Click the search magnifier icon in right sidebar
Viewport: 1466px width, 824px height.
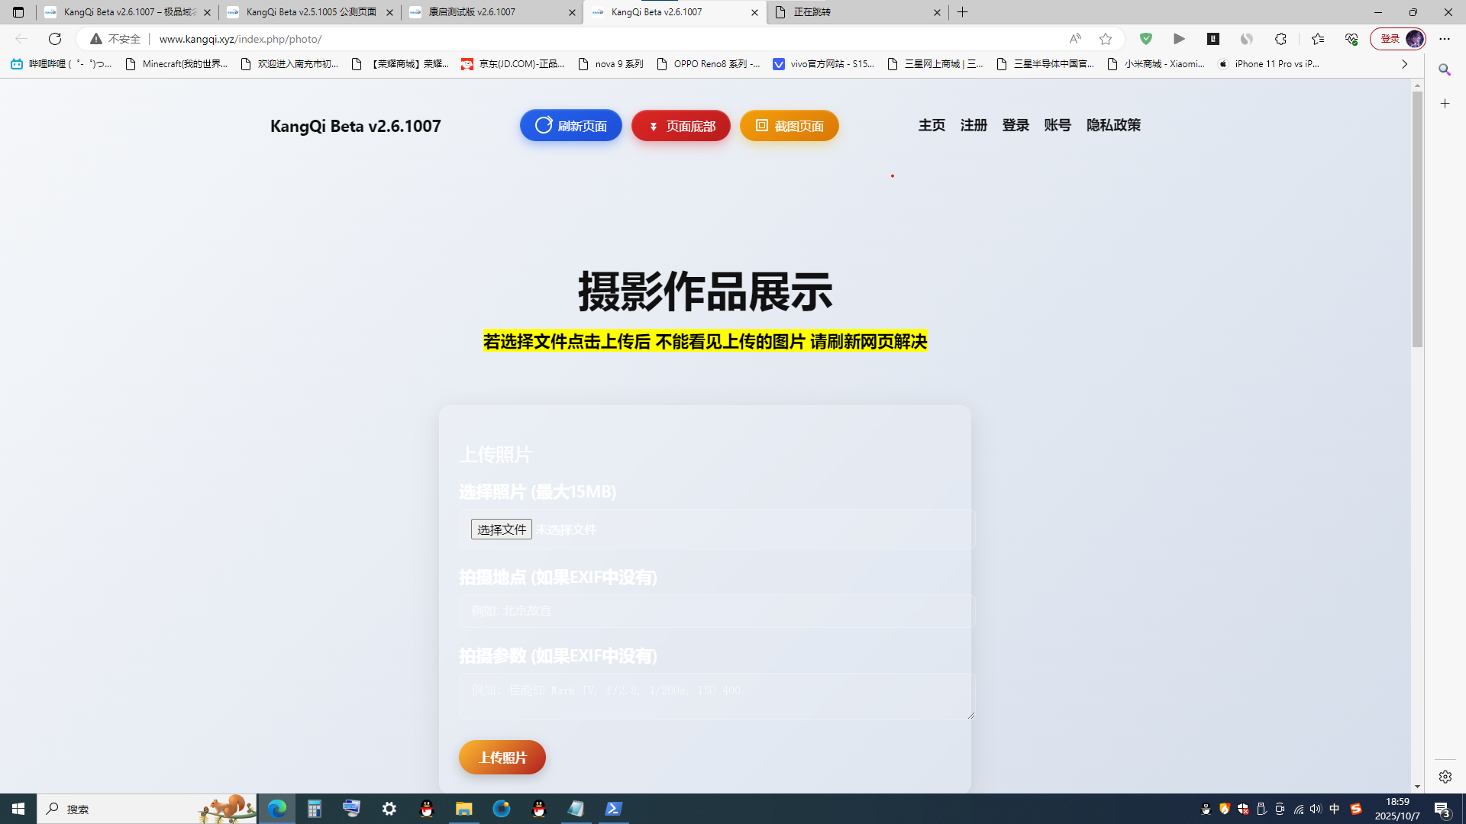1445,69
